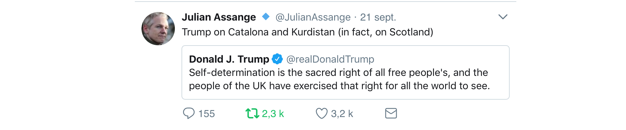Open the quoted tweet about self-determination

346,72
